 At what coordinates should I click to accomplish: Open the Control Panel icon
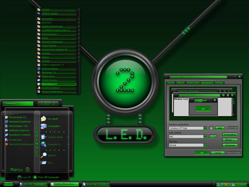pyautogui.click(x=43, y=137)
